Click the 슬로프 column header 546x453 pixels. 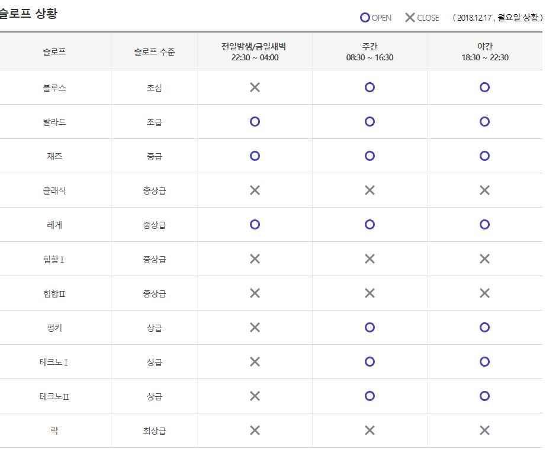click(54, 52)
